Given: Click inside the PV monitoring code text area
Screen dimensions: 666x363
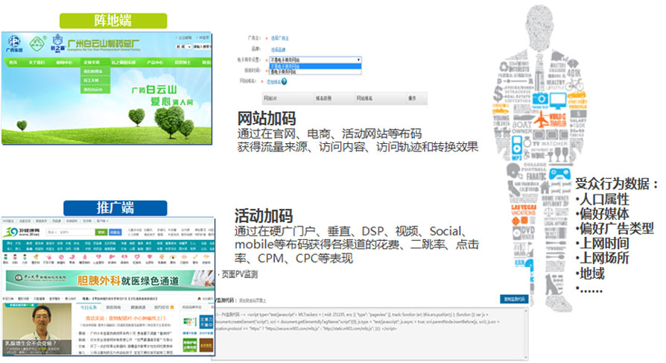Looking at the screenshot, I should pyautogui.click(x=370, y=333).
